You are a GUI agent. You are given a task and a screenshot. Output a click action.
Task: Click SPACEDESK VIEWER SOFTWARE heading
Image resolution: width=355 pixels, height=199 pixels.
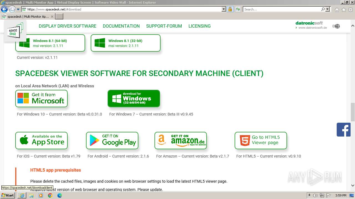139,73
